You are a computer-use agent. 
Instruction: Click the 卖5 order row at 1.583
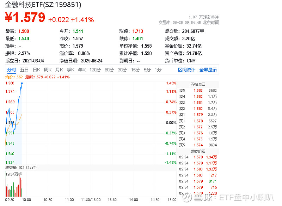[x=198, y=91]
